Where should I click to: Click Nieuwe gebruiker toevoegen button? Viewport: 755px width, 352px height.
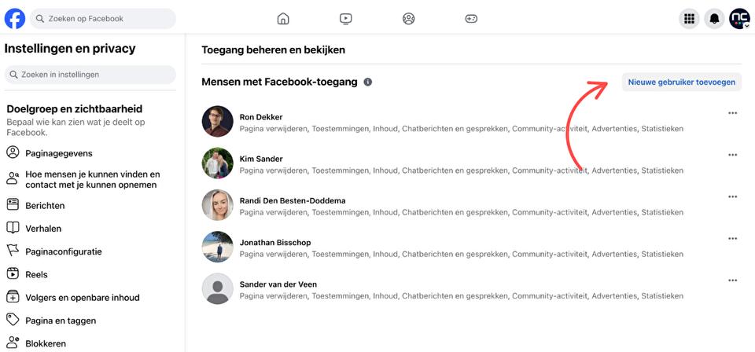click(681, 82)
